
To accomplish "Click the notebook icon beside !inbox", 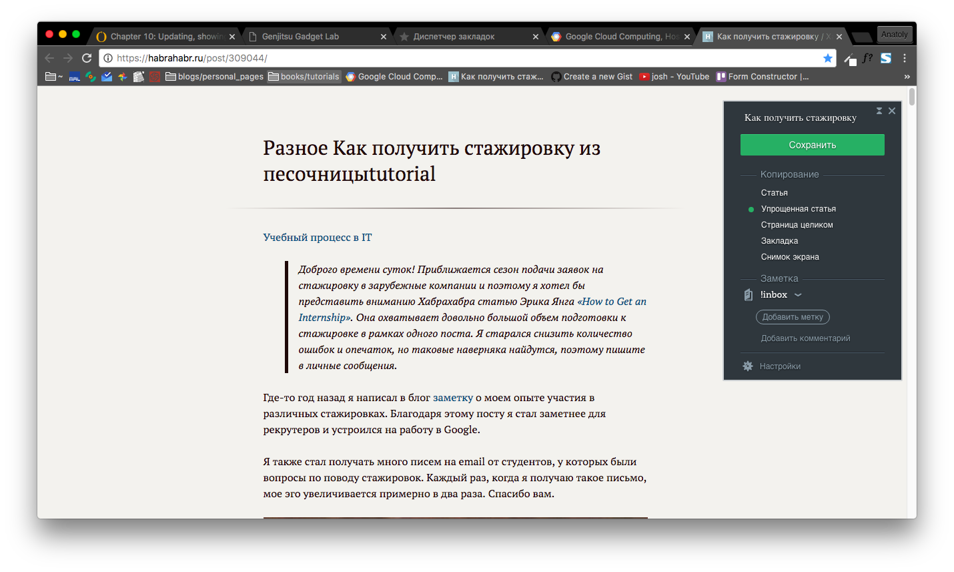I will pos(749,295).
